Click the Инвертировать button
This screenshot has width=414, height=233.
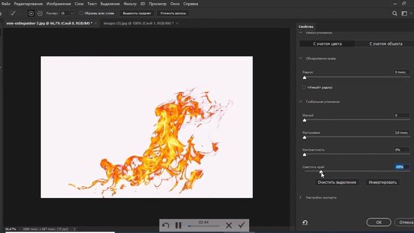point(382,183)
